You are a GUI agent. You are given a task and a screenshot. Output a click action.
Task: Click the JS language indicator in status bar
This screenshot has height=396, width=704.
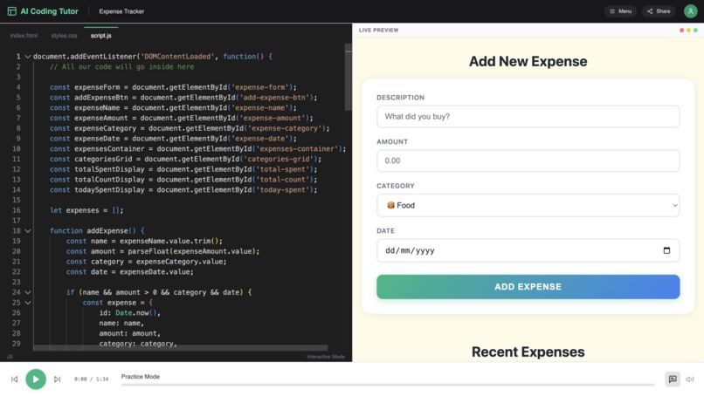(x=10, y=357)
